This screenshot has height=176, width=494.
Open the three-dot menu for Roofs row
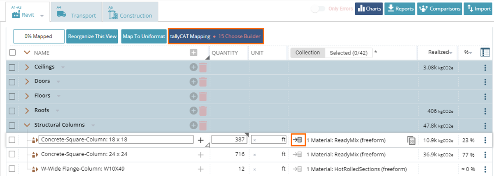485,111
